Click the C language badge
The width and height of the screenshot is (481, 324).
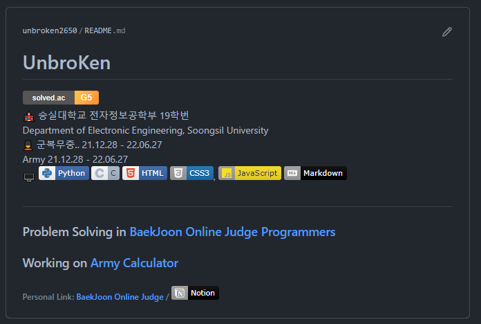click(105, 173)
